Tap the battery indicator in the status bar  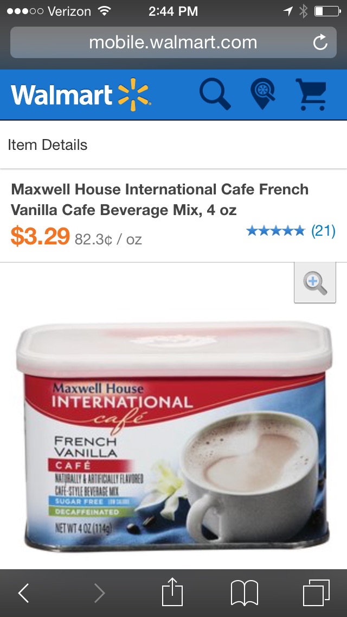tap(327, 11)
